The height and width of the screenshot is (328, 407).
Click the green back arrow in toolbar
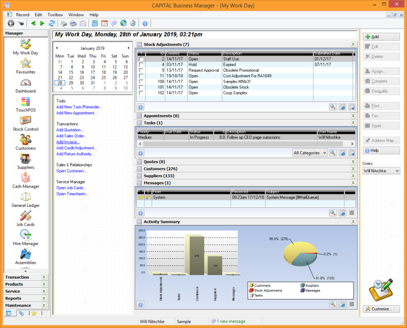click(33, 23)
